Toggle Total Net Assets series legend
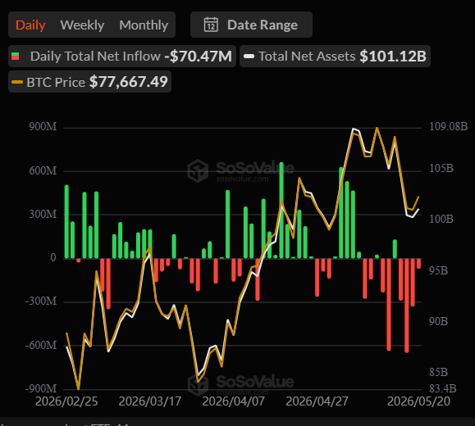Viewport: 475px width, 426px height. pyautogui.click(x=335, y=57)
